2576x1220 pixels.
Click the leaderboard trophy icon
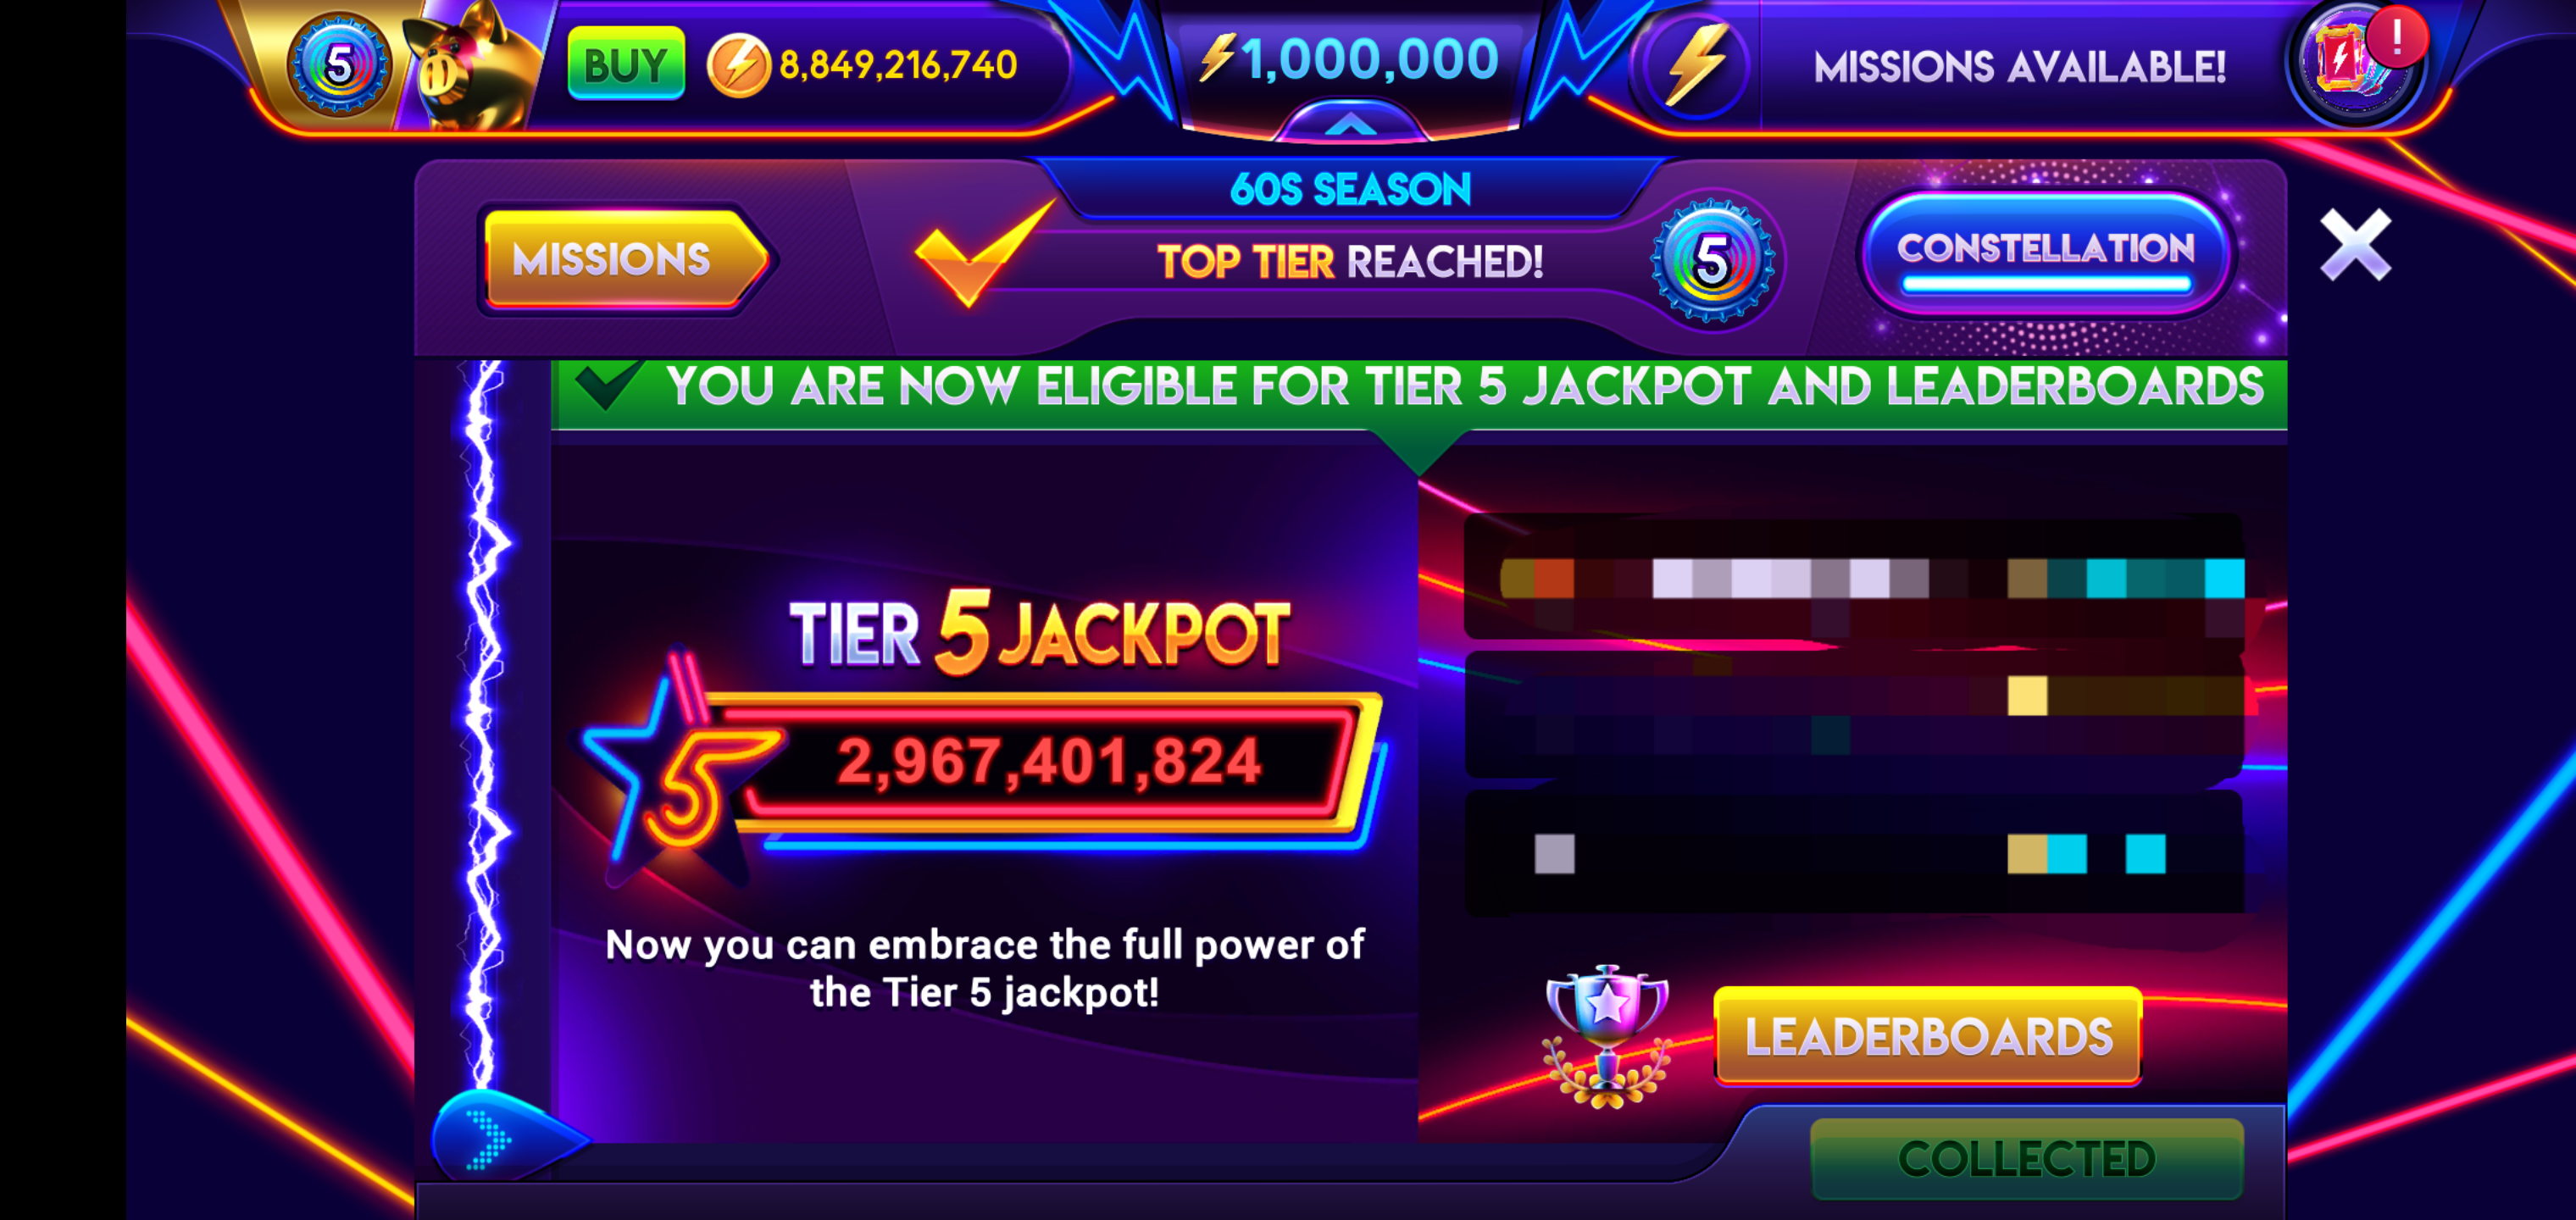(x=1607, y=1037)
